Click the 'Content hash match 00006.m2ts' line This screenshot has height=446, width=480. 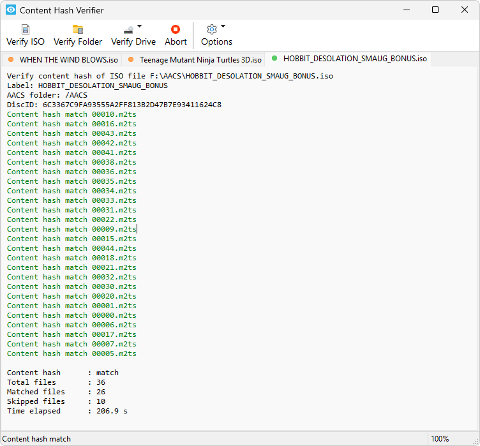pos(71,325)
